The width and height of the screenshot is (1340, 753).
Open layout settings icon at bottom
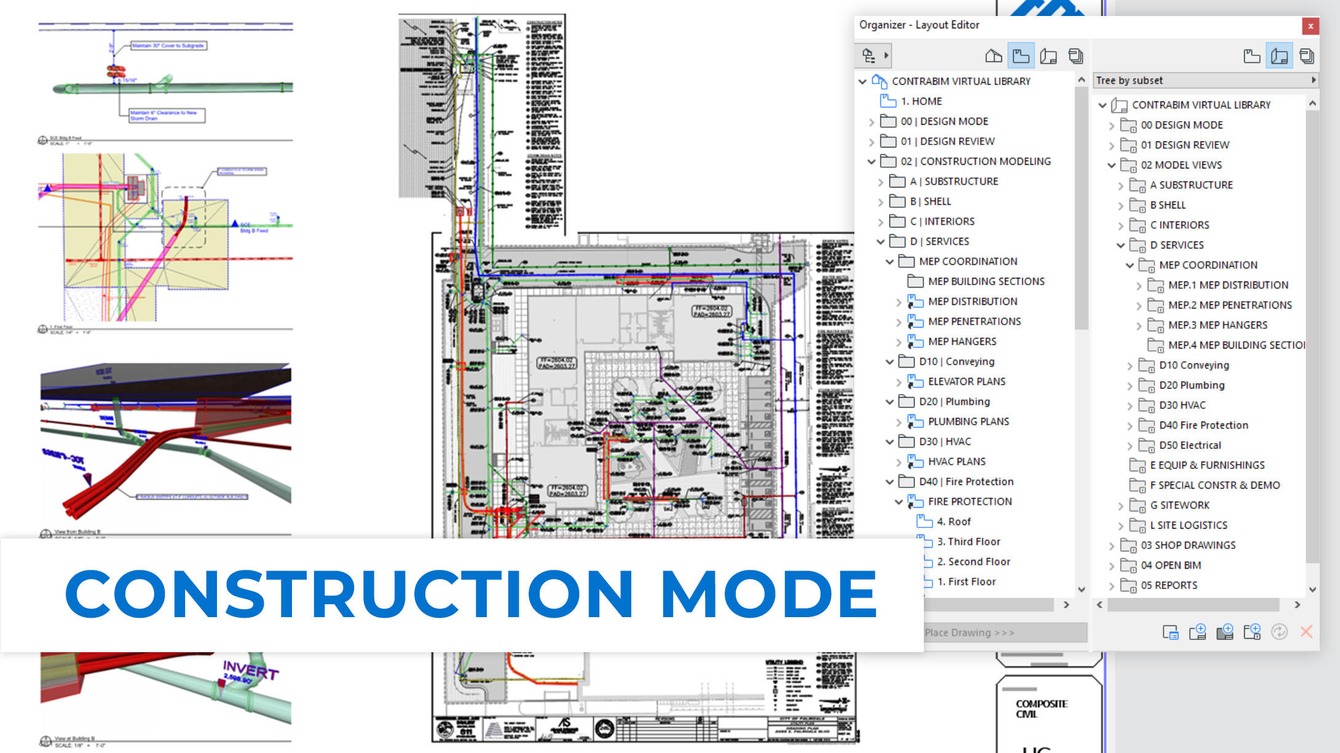click(x=1170, y=632)
